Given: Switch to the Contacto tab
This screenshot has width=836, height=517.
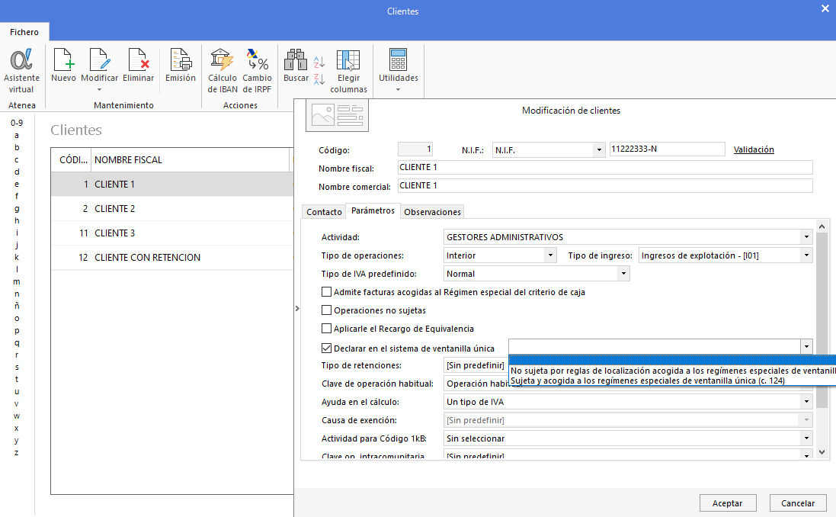Looking at the screenshot, I should point(323,211).
